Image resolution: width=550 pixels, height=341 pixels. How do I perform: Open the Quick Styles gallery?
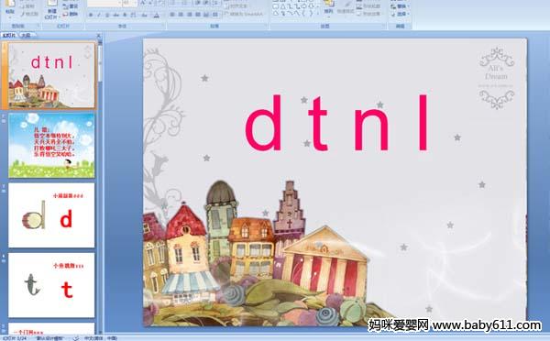(346, 7)
